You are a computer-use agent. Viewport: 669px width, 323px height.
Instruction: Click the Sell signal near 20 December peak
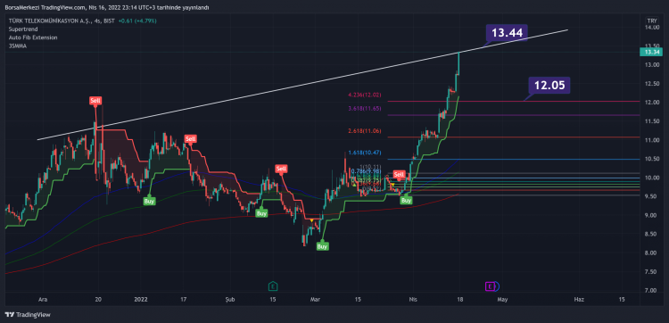(95, 101)
